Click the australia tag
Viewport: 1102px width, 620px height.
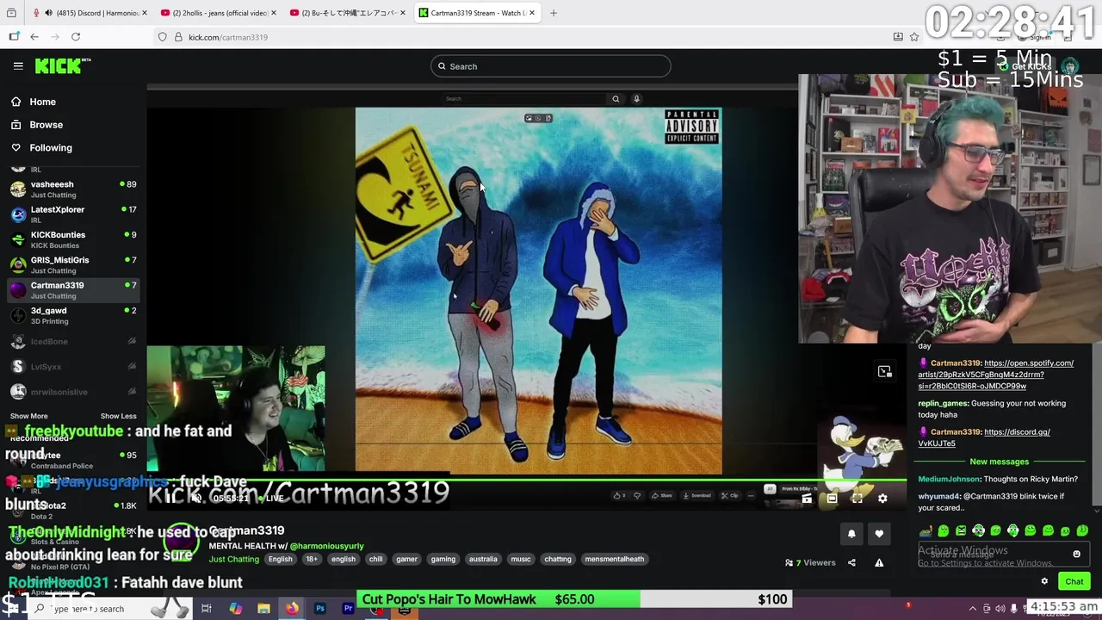point(483,560)
